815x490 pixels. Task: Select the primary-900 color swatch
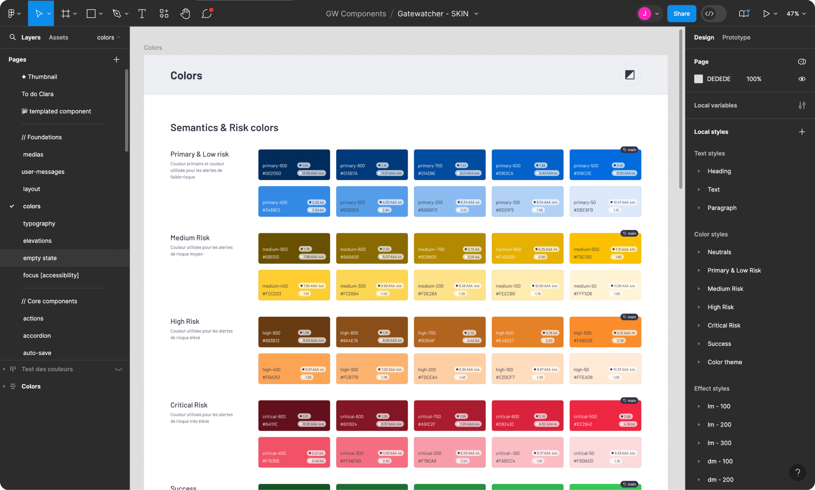(294, 165)
